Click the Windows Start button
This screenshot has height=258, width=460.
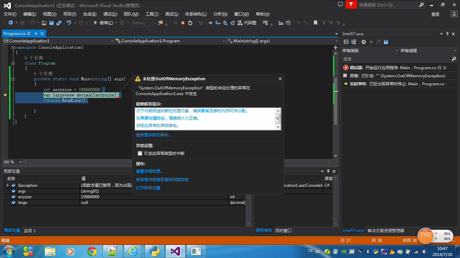pyautogui.click(x=9, y=251)
